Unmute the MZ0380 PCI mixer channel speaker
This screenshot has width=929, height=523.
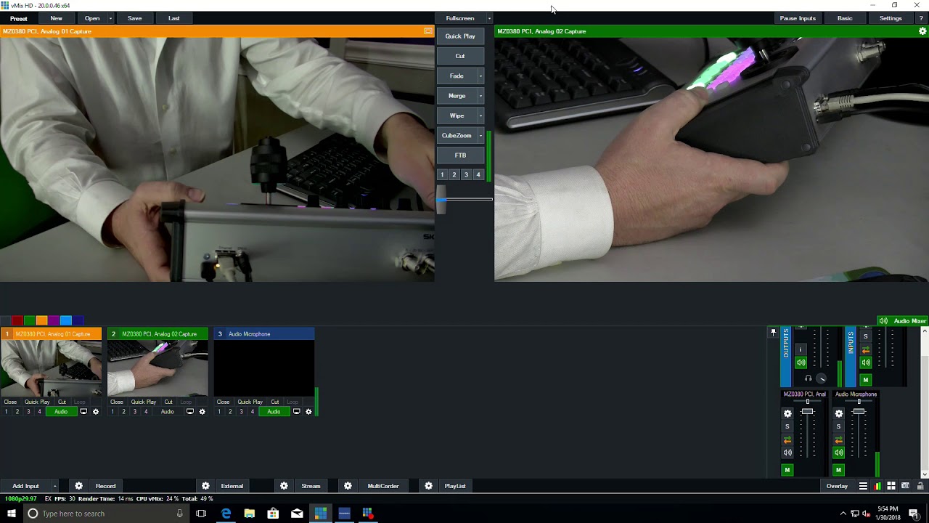coord(787,453)
